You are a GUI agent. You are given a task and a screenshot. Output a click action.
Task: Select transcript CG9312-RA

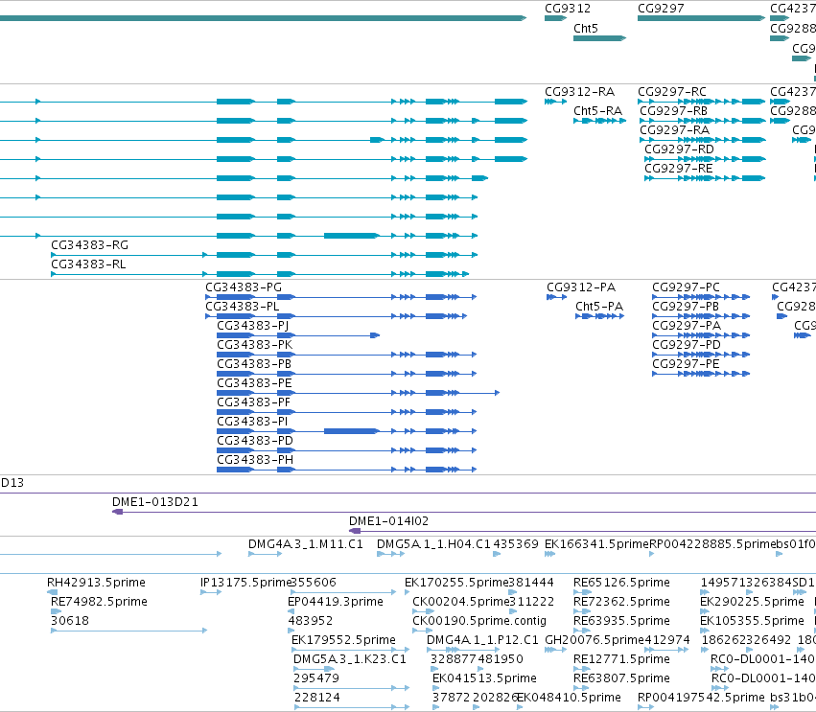579,92
